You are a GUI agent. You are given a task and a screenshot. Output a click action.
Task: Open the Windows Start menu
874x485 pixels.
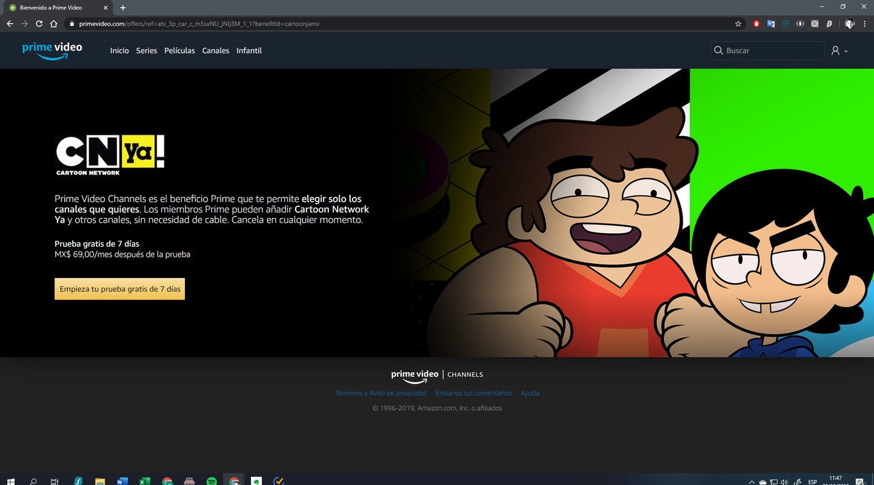coord(10,481)
